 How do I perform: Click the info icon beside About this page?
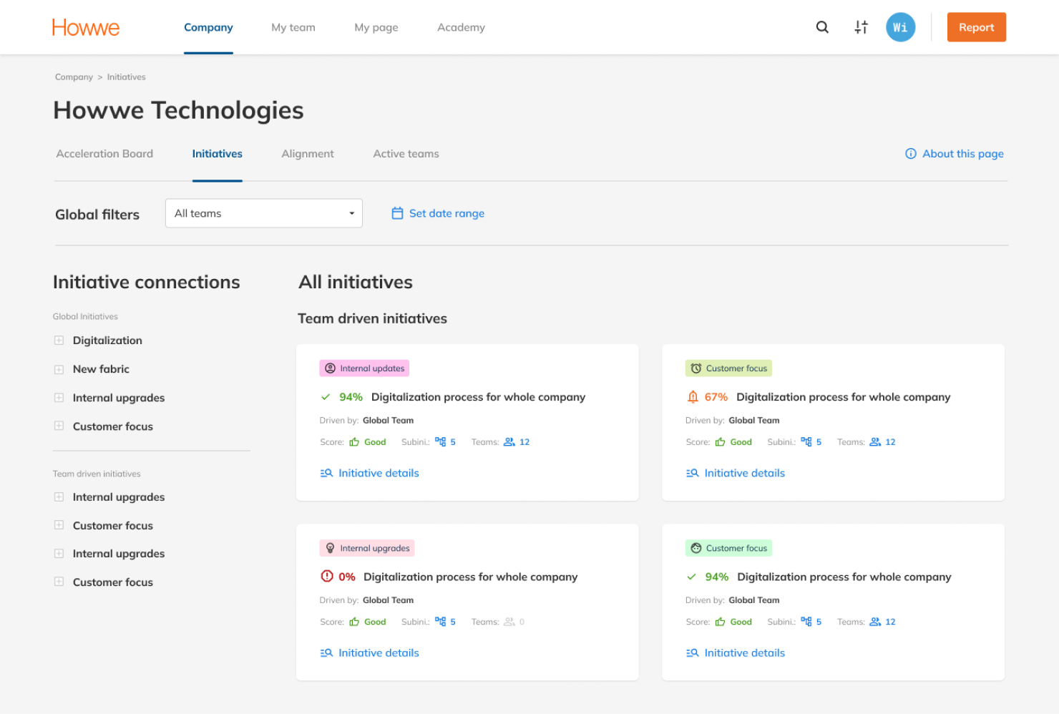point(910,154)
